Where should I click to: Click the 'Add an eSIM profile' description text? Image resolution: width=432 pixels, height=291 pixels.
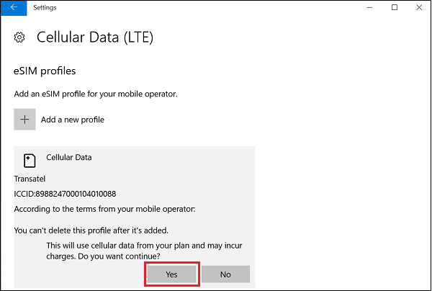click(x=96, y=94)
